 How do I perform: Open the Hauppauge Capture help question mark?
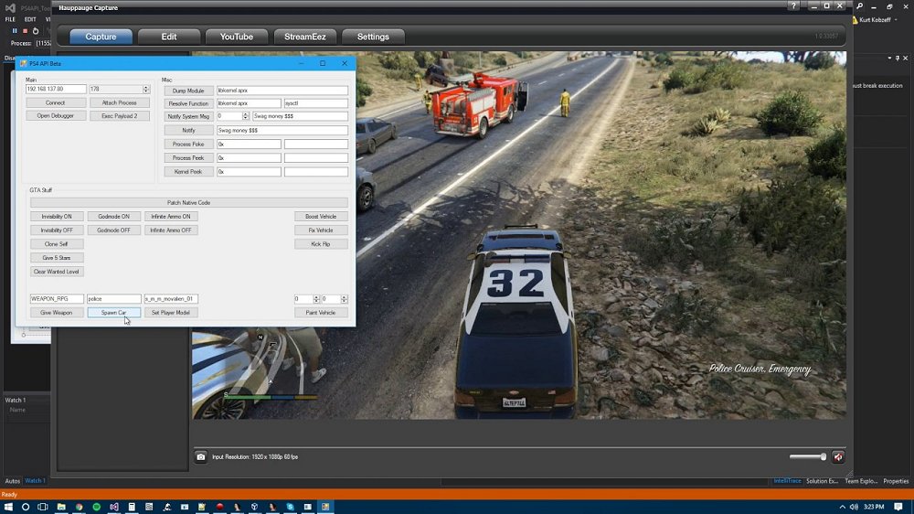coord(793,5)
